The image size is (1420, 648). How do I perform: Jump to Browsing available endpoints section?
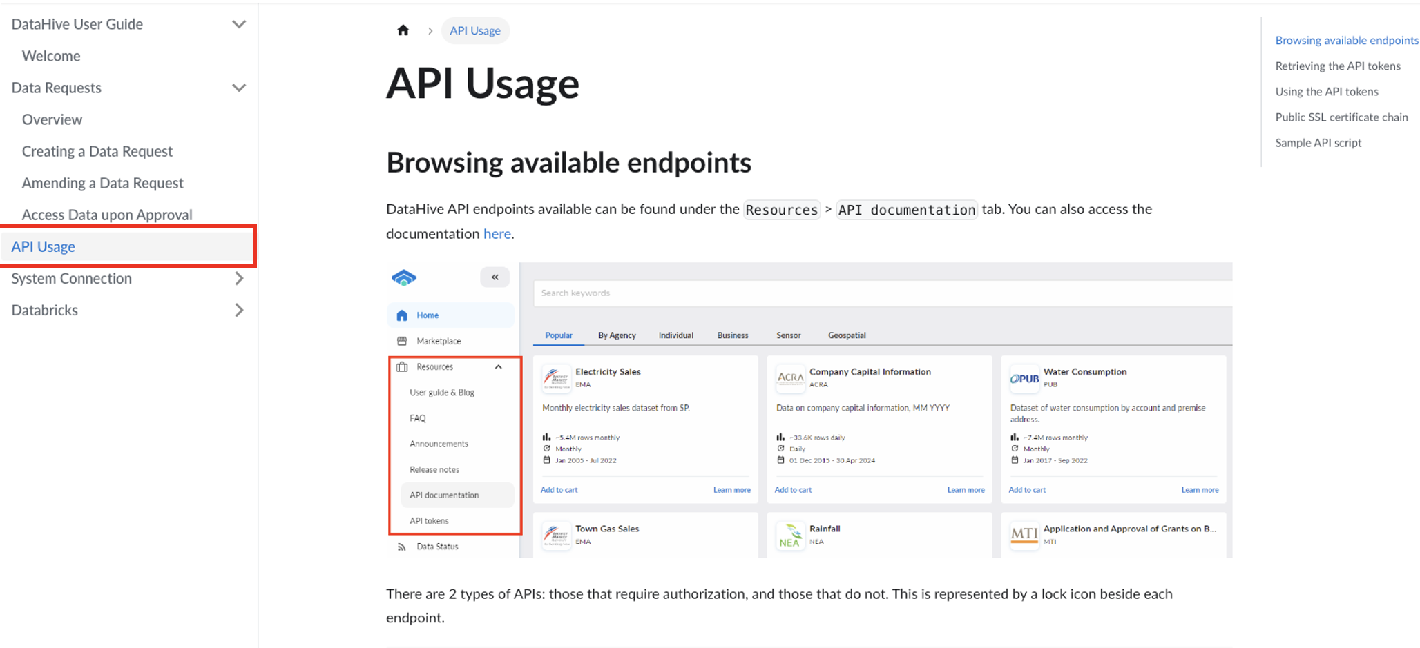1347,40
